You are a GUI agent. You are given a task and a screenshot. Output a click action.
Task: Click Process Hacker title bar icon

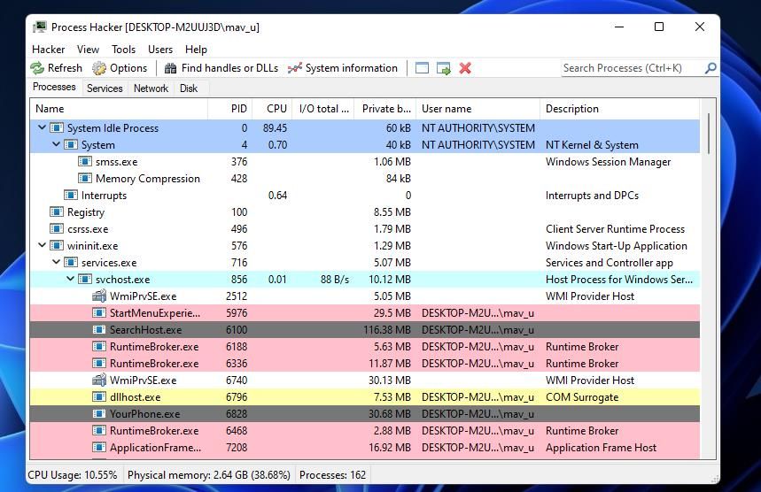[x=40, y=27]
